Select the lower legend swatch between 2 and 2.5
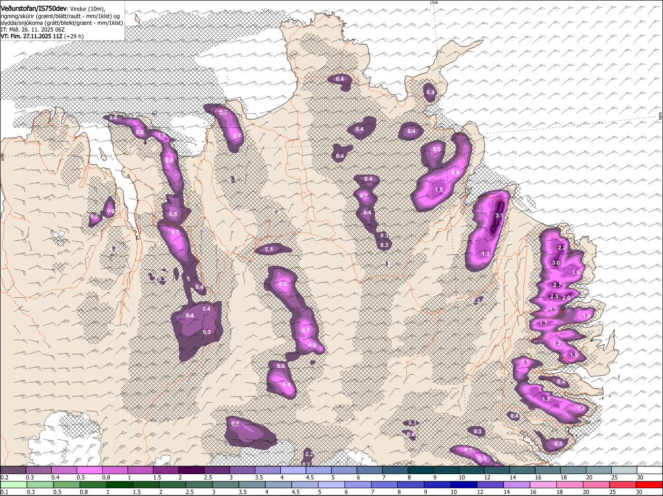Viewport: 663px width, 496px height. click(172, 485)
